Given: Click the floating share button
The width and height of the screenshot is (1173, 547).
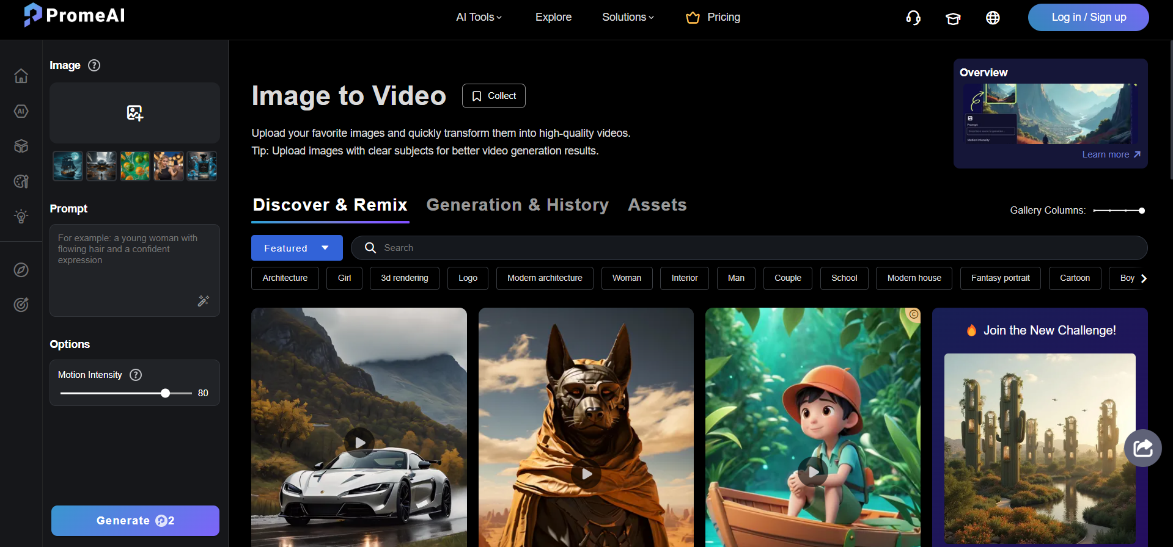Looking at the screenshot, I should tap(1142, 448).
